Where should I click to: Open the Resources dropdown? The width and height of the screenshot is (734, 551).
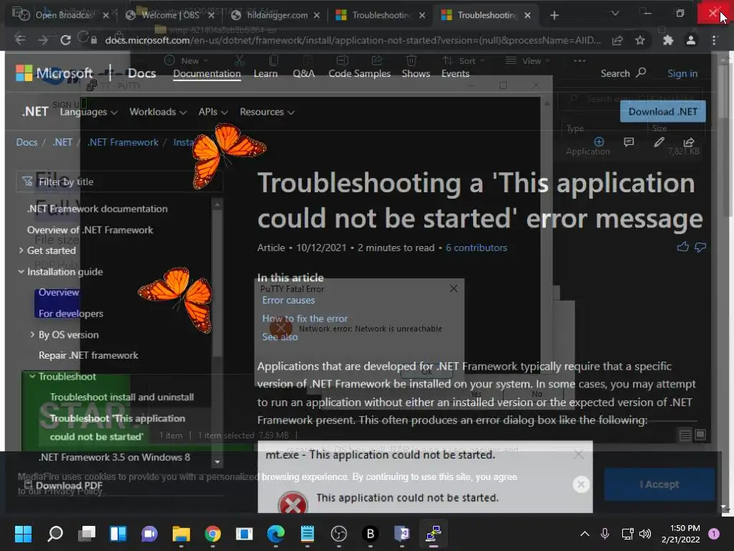(267, 112)
